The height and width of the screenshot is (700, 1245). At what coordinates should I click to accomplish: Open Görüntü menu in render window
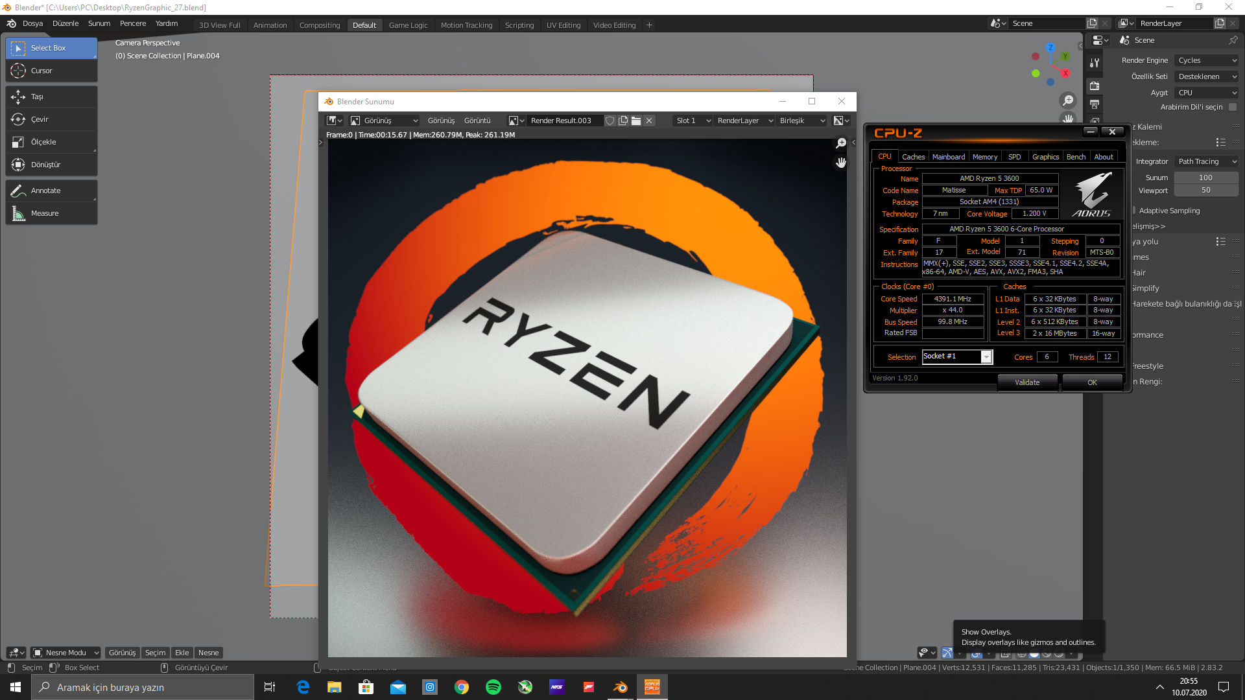point(477,121)
